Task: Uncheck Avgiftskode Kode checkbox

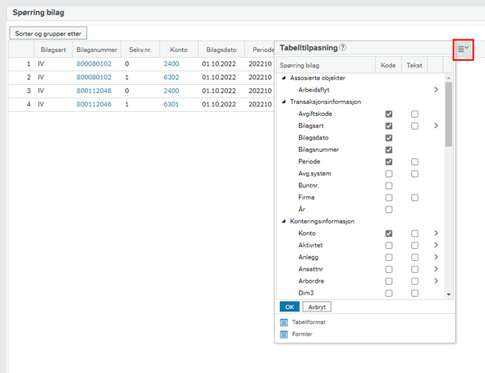Action: 389,114
